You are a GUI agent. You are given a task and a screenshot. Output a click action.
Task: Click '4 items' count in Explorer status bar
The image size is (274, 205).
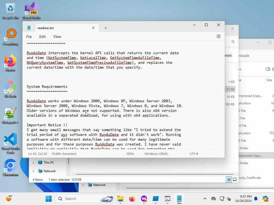37,180
